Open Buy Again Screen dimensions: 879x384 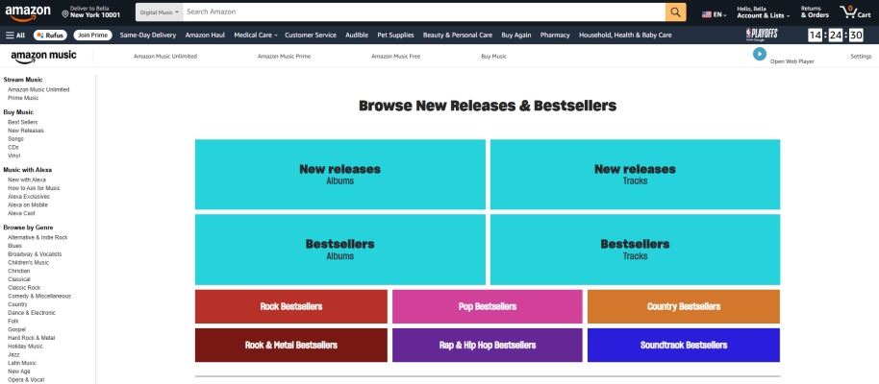[x=516, y=35]
